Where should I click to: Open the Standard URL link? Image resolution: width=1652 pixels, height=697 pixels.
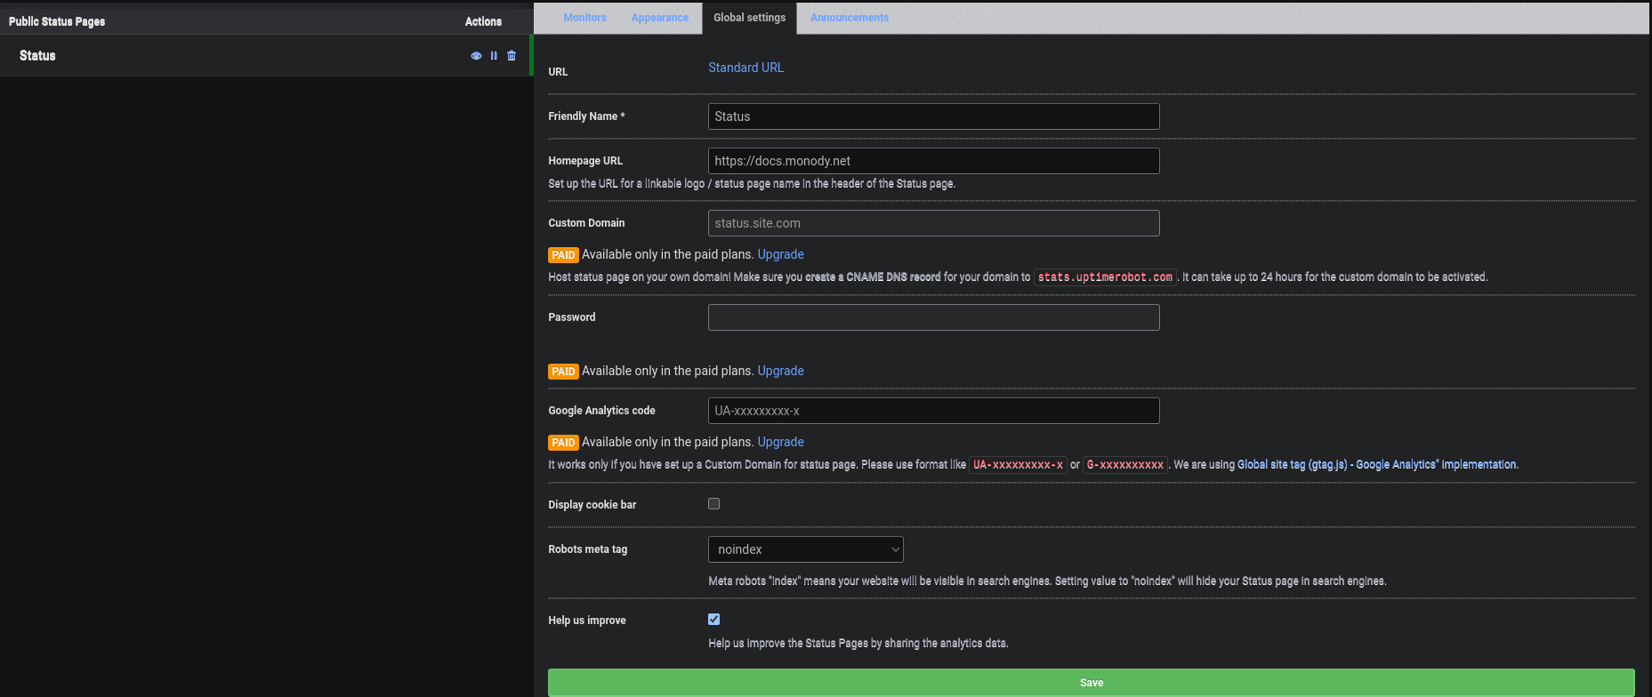pyautogui.click(x=745, y=68)
